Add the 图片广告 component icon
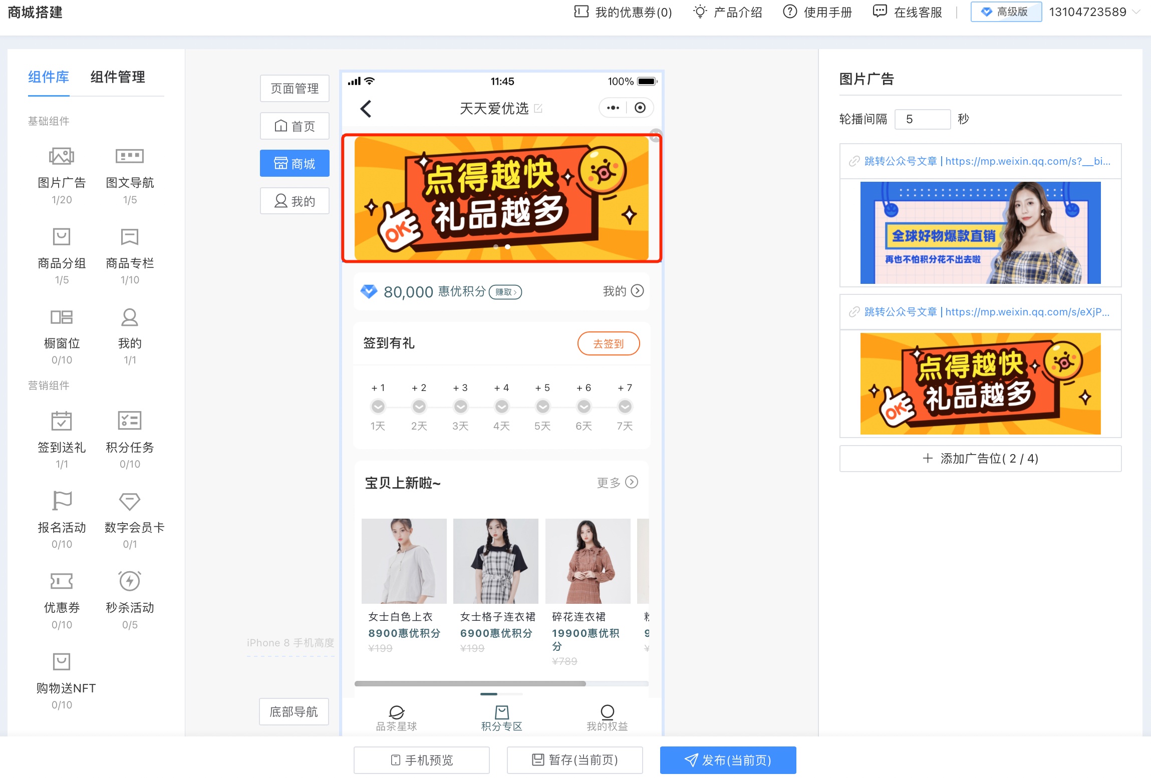Screen dimensions: 1151x778 point(61,157)
